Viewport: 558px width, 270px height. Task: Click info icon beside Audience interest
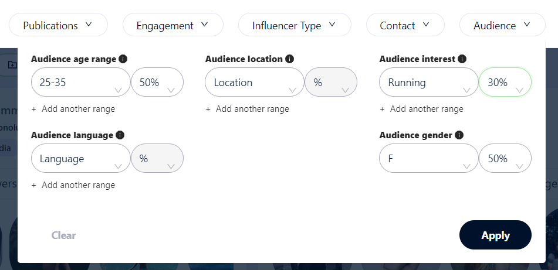pos(462,59)
